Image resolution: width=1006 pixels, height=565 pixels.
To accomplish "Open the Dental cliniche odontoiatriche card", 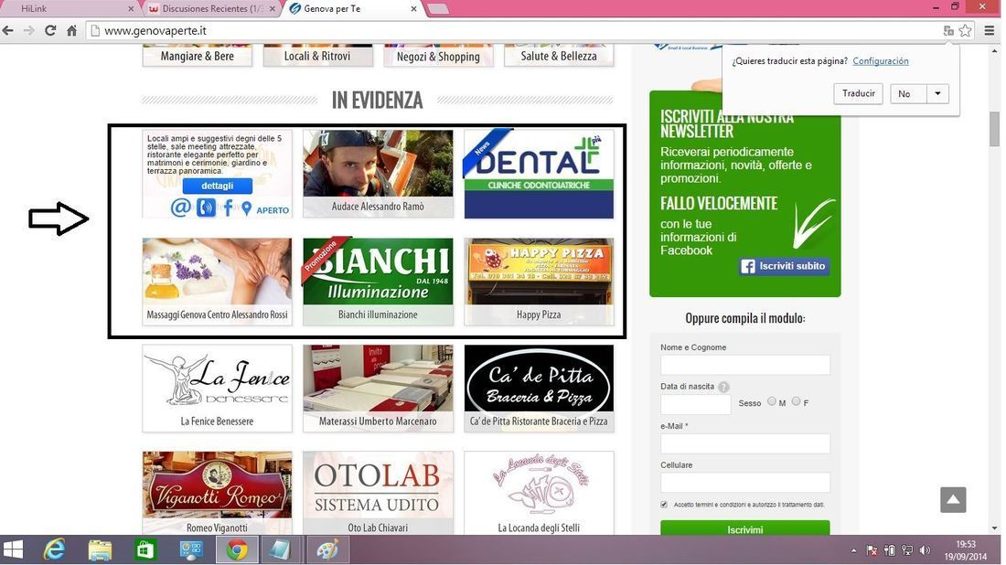I will [x=539, y=174].
